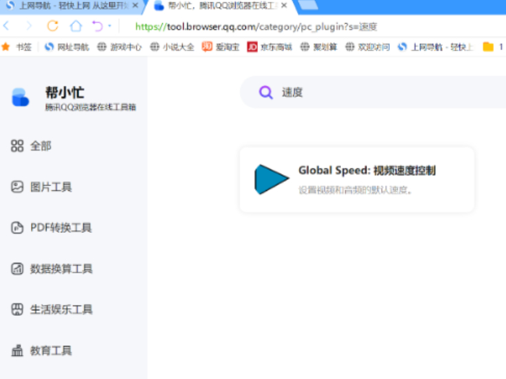The width and height of the screenshot is (506, 379).
Task: Open a new tab with the tab bar button
Action: [308, 5]
